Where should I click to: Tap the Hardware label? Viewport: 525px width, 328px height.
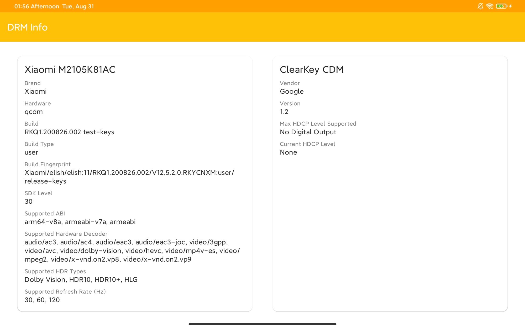coord(38,103)
